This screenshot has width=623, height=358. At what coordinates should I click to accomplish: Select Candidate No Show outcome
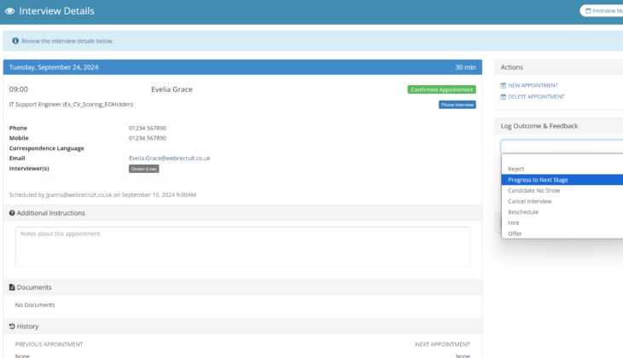click(533, 191)
